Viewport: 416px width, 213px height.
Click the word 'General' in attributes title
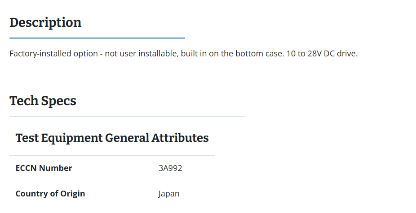click(127, 138)
